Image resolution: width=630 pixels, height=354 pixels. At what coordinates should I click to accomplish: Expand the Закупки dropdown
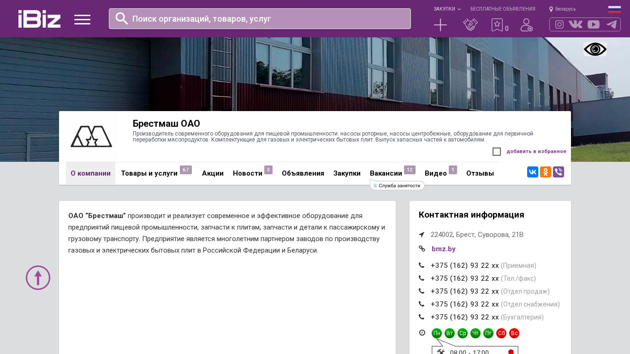[x=446, y=9]
